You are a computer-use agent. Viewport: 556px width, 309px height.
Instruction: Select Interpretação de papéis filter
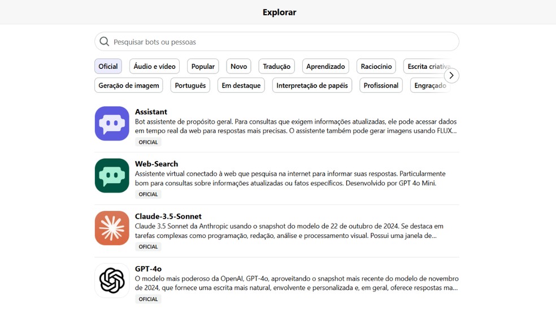point(312,85)
